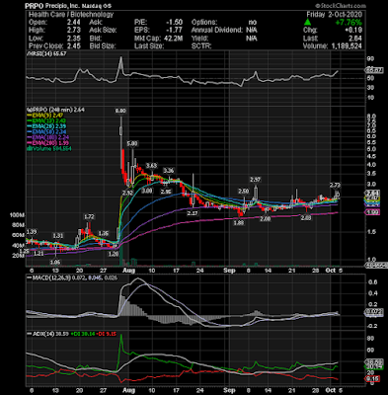Click the Sep label on the bottom date axis
The height and width of the screenshot is (395, 388).
[229, 390]
